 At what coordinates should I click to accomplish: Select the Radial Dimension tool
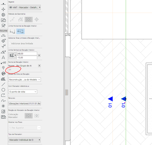click(3, 41)
